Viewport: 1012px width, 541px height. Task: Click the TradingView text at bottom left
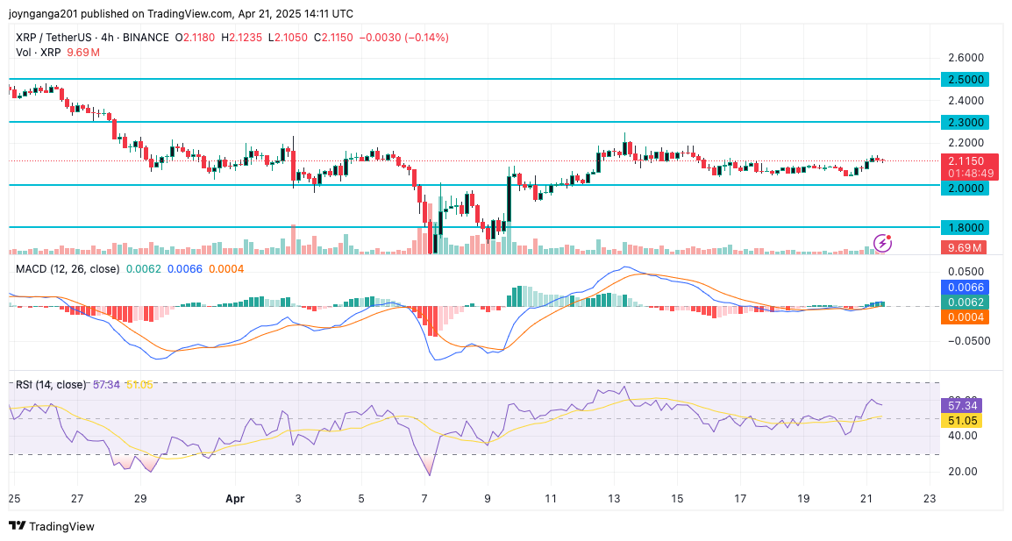[61, 526]
